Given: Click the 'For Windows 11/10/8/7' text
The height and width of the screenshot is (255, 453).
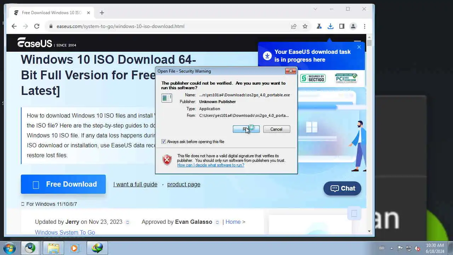Looking at the screenshot, I should (52, 204).
